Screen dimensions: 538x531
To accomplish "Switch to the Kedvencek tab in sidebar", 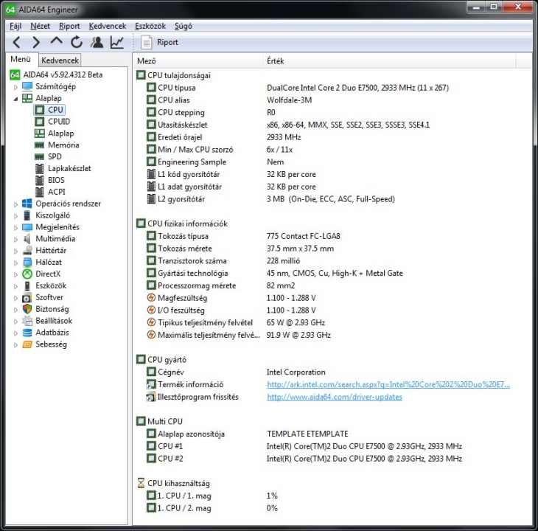I will pyautogui.click(x=60, y=60).
